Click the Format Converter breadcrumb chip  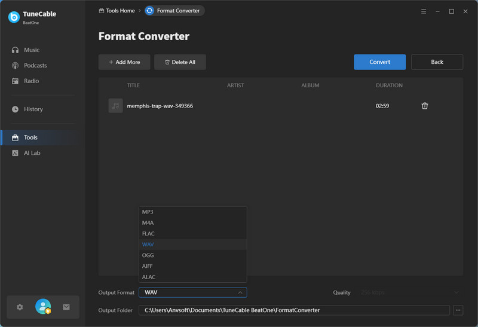point(174,11)
